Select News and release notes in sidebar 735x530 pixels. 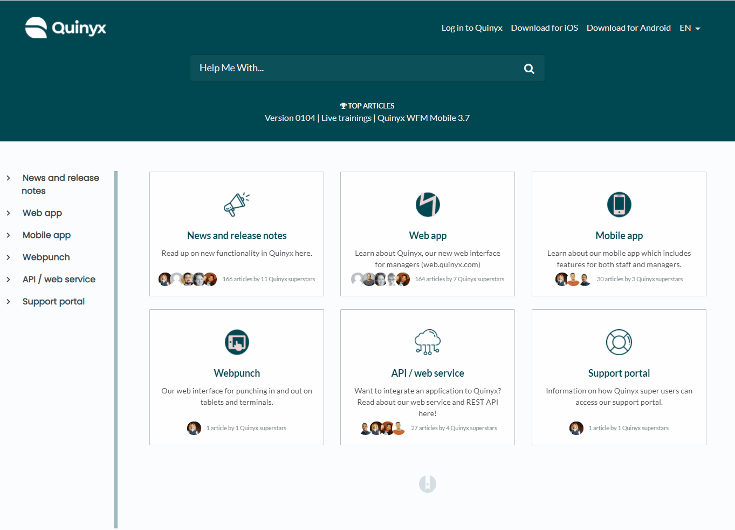tap(60, 184)
